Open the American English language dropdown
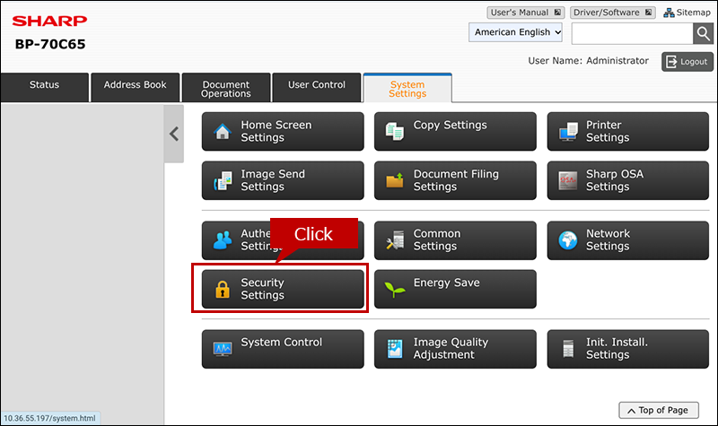 tap(515, 32)
